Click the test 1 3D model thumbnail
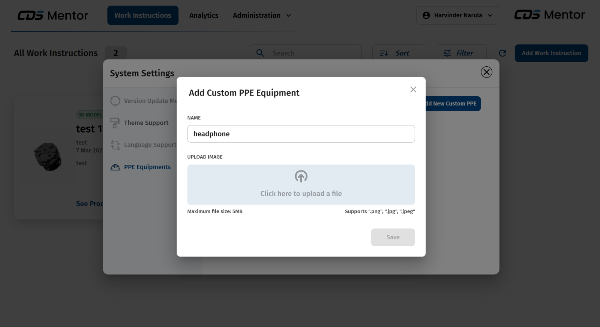 [x=48, y=157]
